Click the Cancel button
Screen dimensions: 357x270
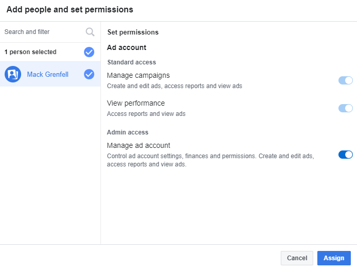click(x=297, y=258)
